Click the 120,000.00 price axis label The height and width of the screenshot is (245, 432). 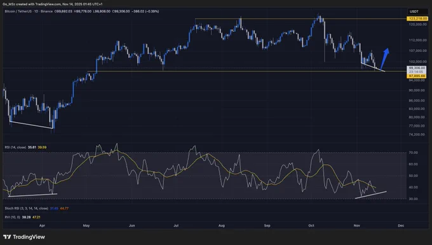pos(417,24)
